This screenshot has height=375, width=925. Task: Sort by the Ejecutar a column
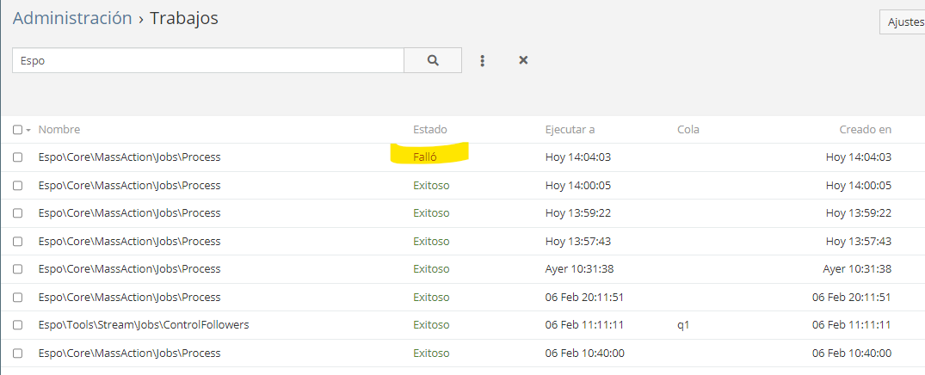point(570,130)
